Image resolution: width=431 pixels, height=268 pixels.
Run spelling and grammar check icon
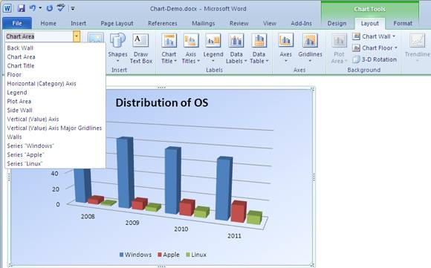point(60,8)
